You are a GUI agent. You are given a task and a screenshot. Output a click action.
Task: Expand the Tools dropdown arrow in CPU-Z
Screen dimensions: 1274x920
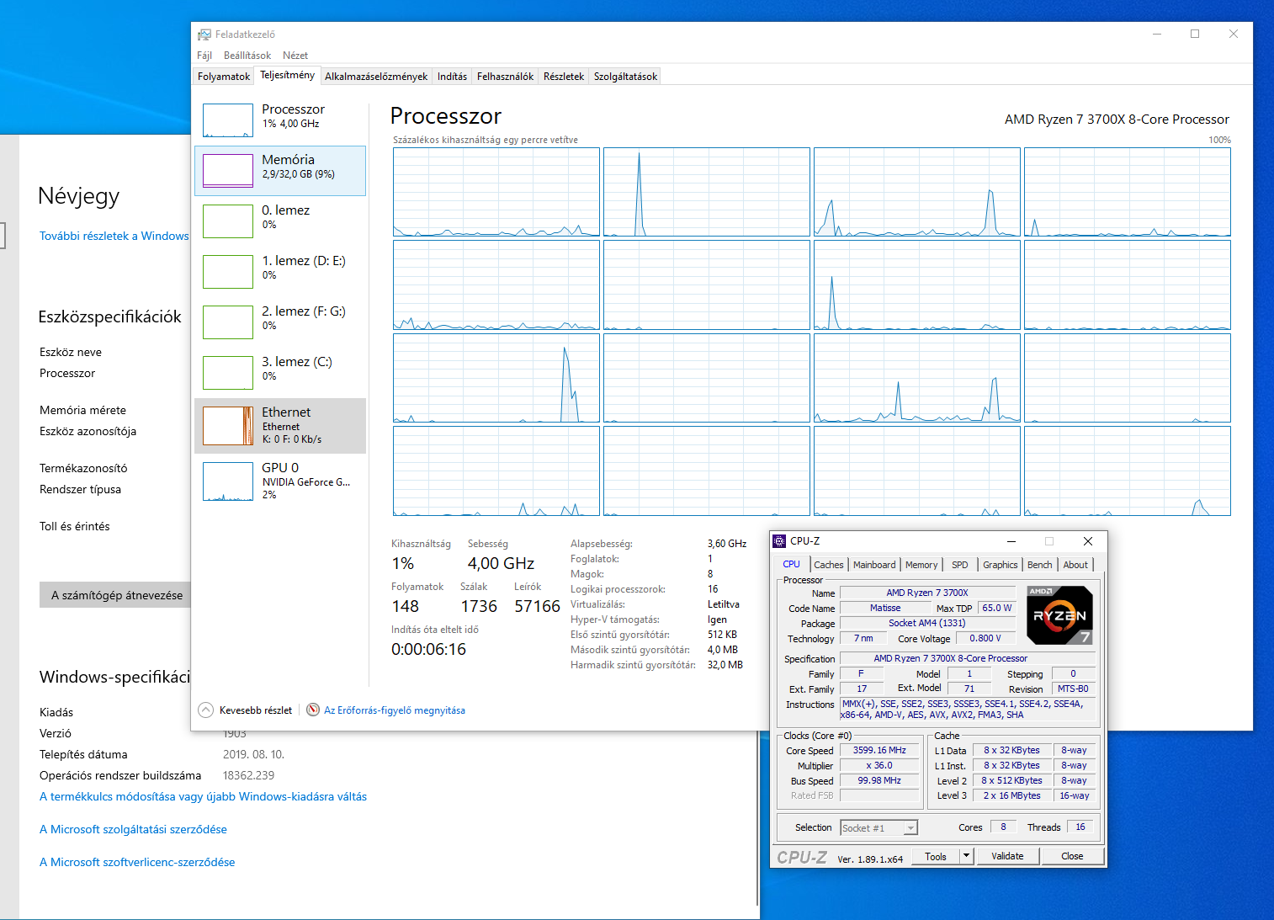967,856
